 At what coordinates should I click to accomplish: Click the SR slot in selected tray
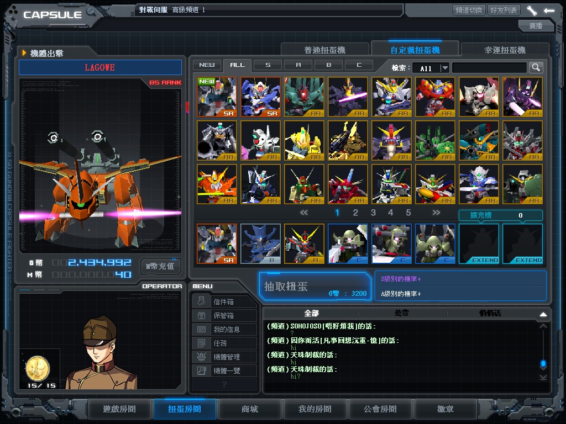click(x=217, y=243)
